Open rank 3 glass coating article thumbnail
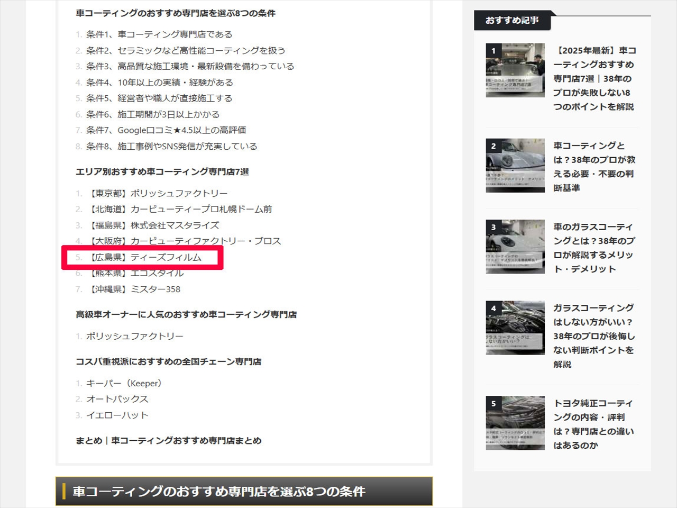The width and height of the screenshot is (677, 508). (515, 247)
